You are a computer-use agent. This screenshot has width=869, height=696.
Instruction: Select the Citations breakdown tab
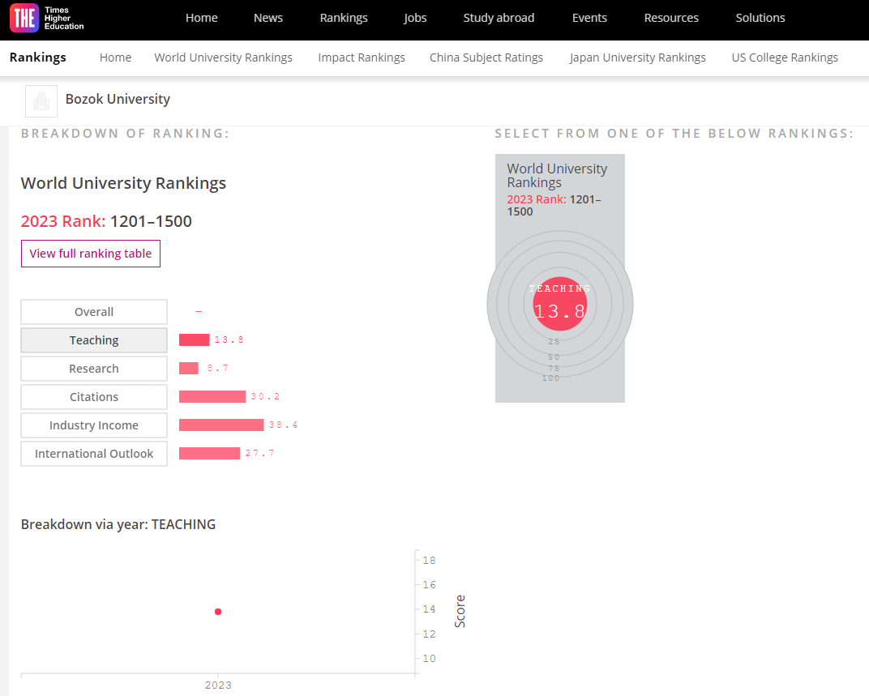coord(94,397)
